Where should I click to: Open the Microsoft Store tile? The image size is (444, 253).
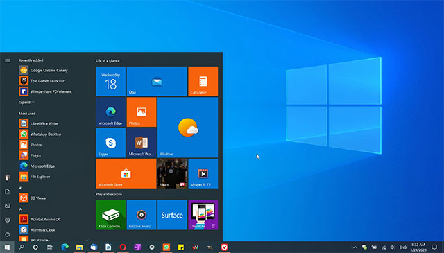pyautogui.click(x=126, y=173)
